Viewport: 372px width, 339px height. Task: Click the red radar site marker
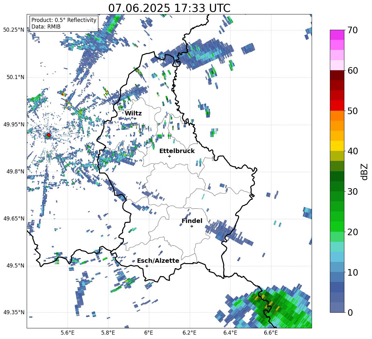tap(49, 135)
